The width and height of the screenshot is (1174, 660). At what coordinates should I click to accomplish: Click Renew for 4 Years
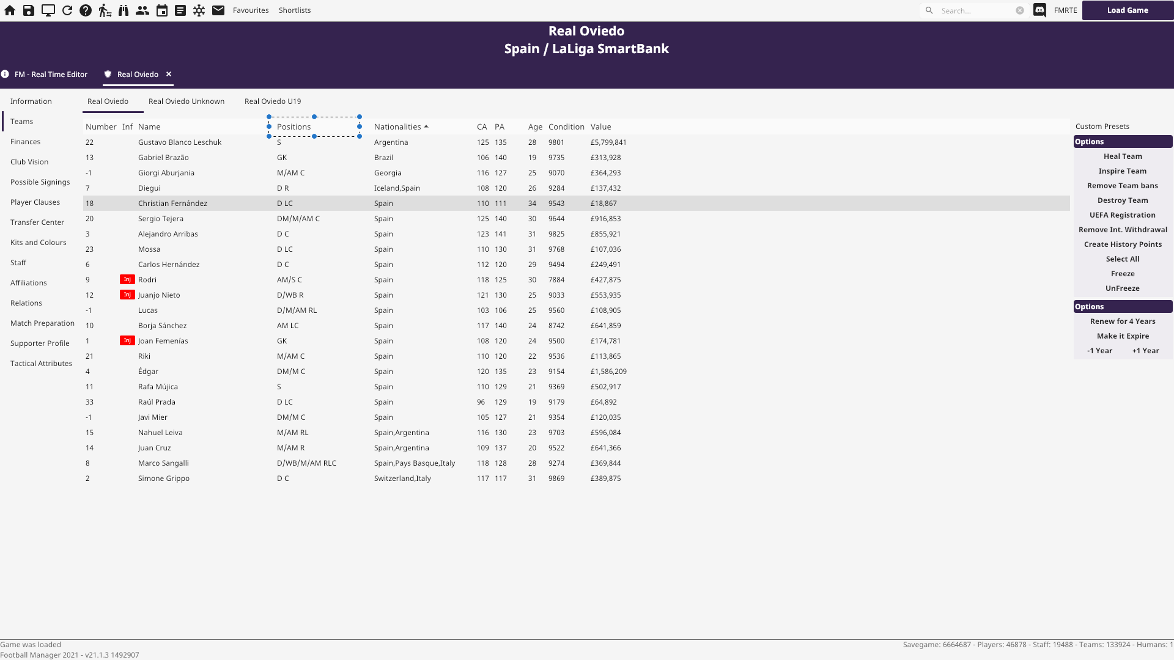click(x=1123, y=321)
